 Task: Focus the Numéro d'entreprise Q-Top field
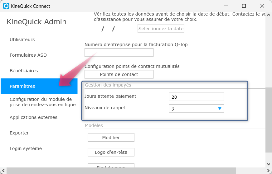click(x=119, y=53)
